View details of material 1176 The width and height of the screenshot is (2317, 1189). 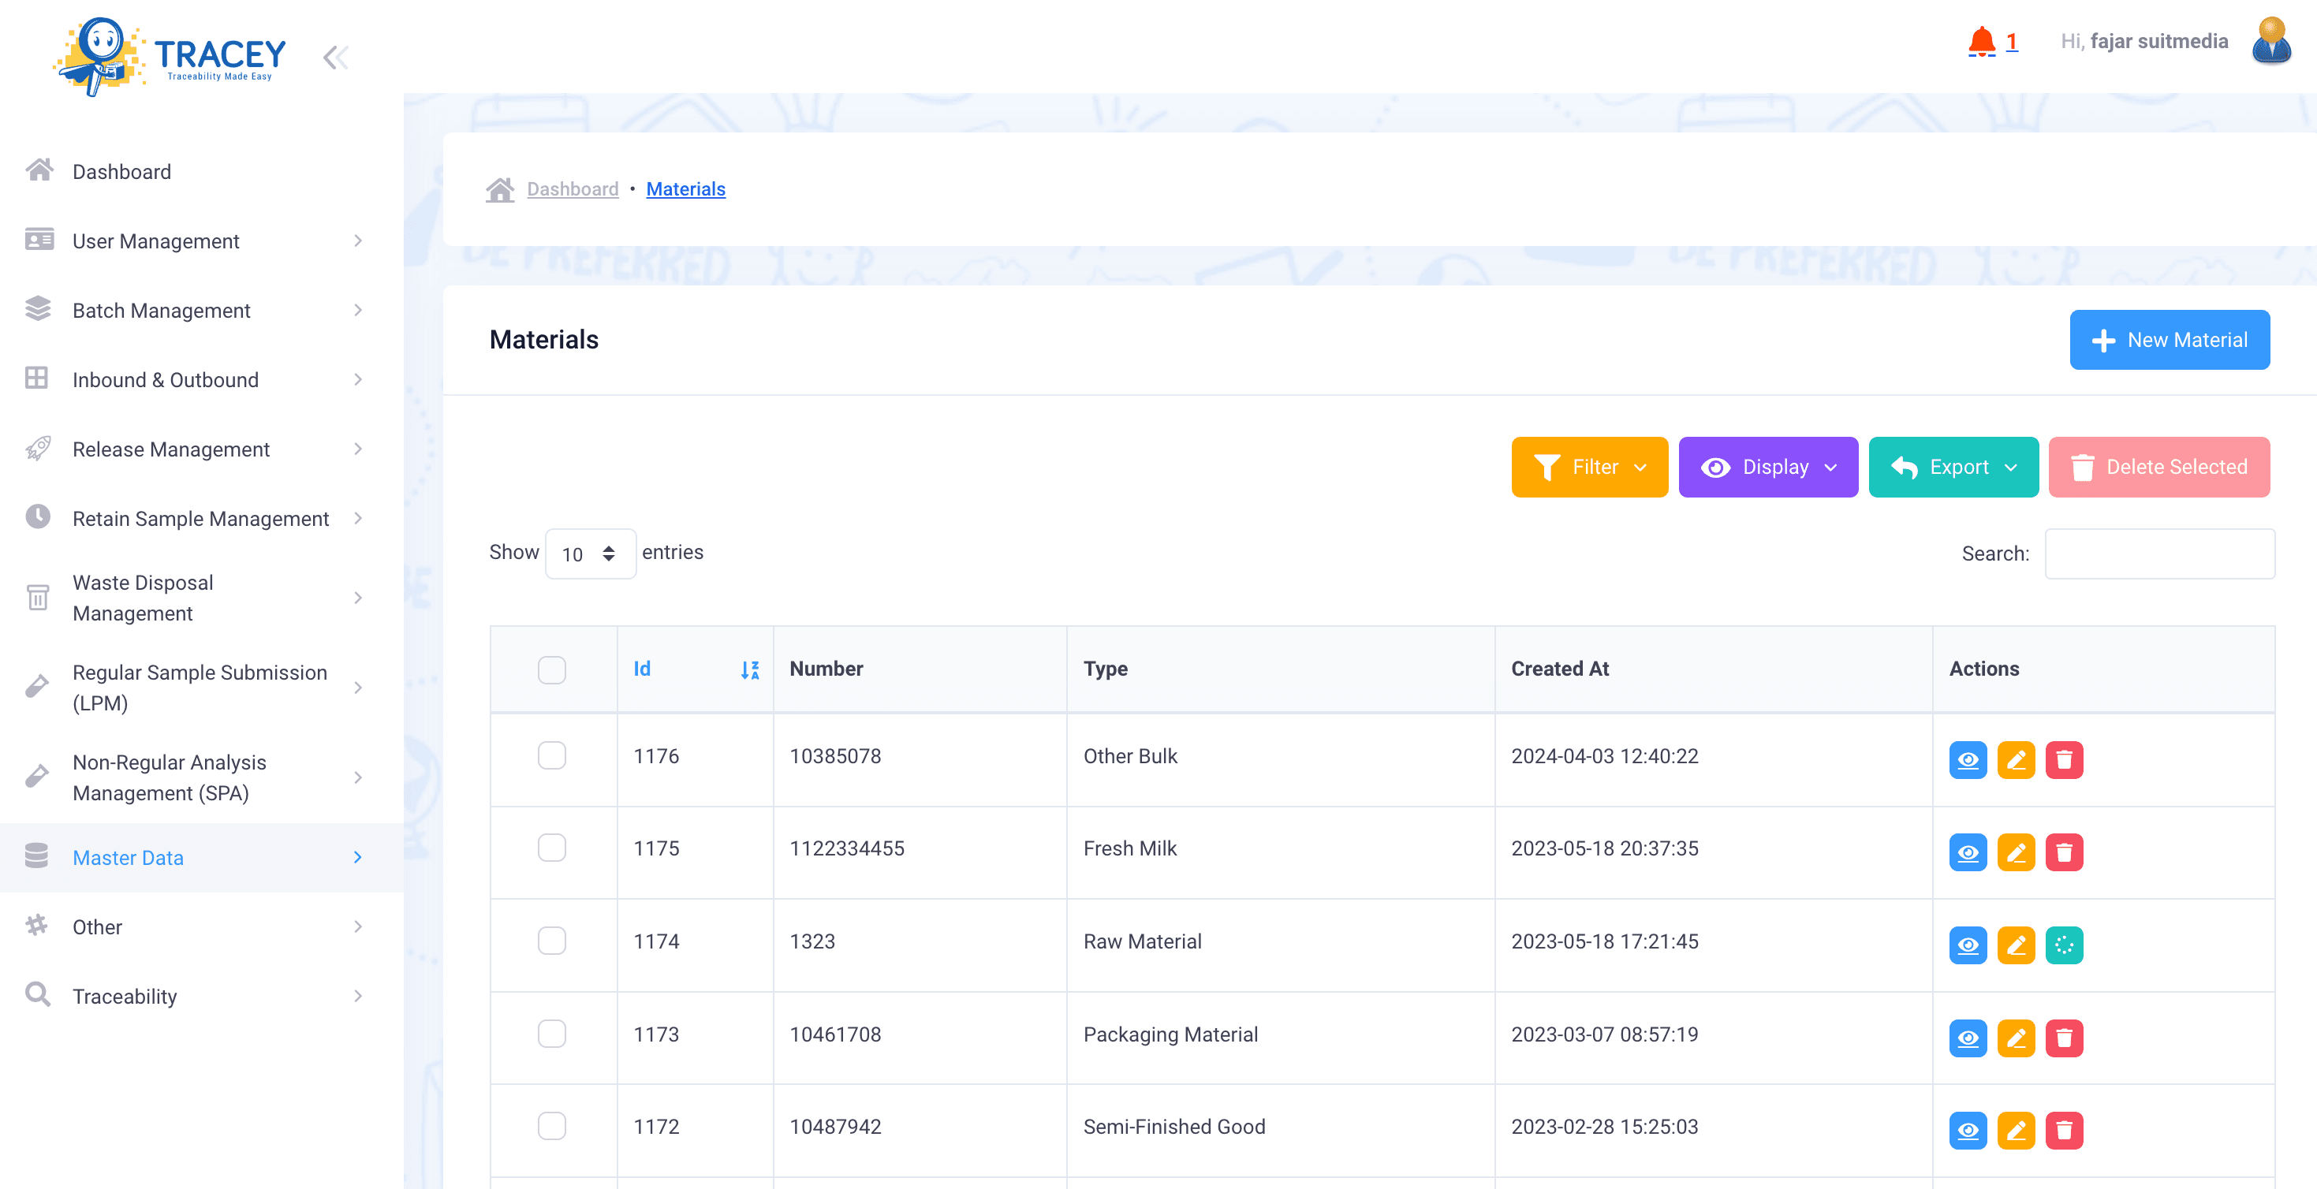[1968, 760]
